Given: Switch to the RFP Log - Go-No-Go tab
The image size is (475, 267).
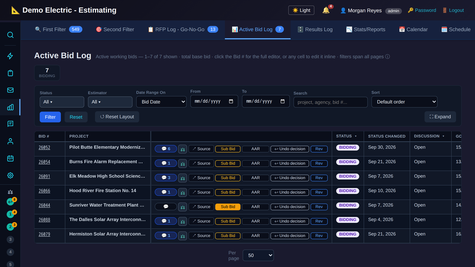Looking at the screenshot, I should (183, 29).
